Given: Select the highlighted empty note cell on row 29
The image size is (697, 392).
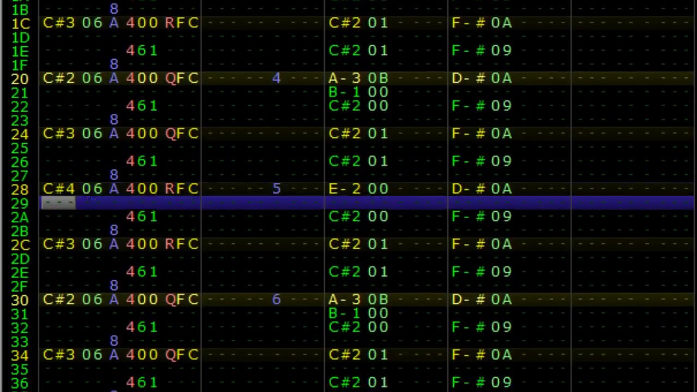Looking at the screenshot, I should coord(59,203).
